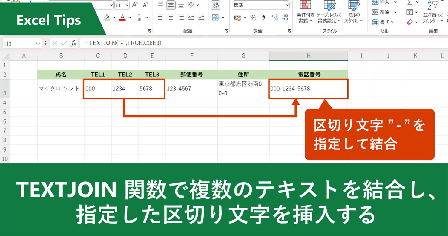Click the Increase Indent icon
Image resolution: width=448 pixels, height=236 pixels.
pyautogui.click(x=201, y=18)
